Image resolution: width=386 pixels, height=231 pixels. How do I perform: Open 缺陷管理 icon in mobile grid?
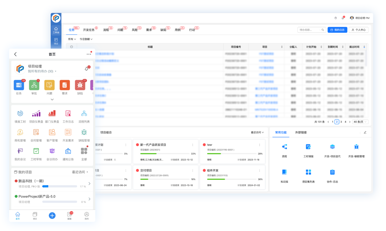tap(84, 132)
